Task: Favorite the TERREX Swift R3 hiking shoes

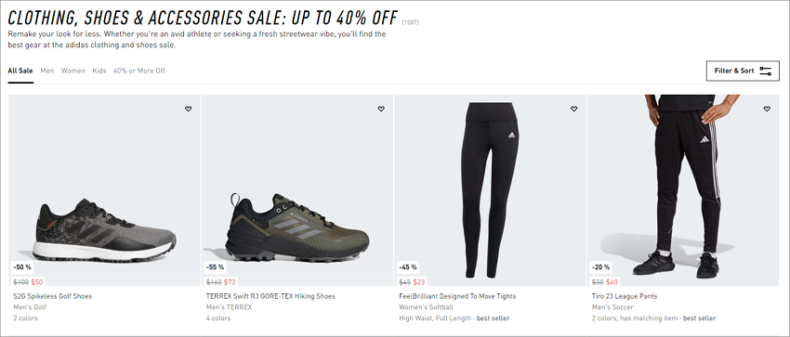Action: pyautogui.click(x=381, y=109)
